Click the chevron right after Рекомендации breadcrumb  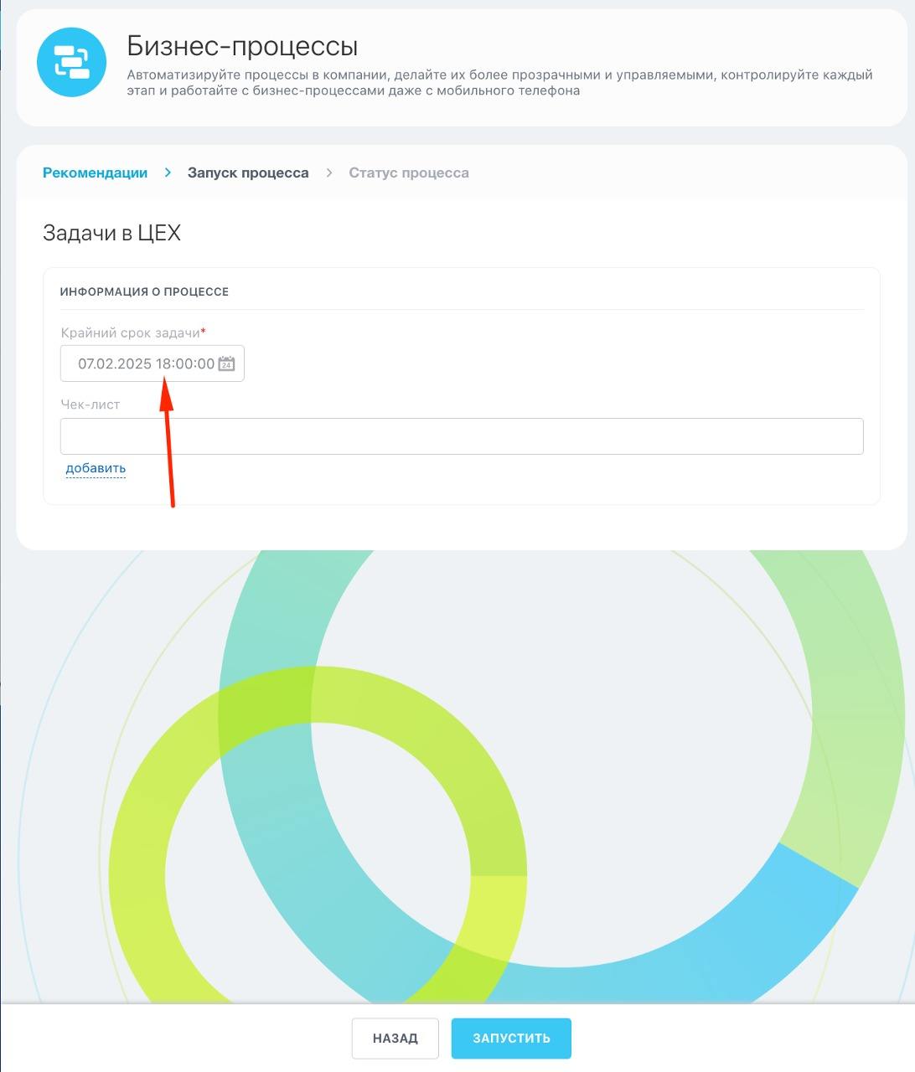(x=168, y=173)
